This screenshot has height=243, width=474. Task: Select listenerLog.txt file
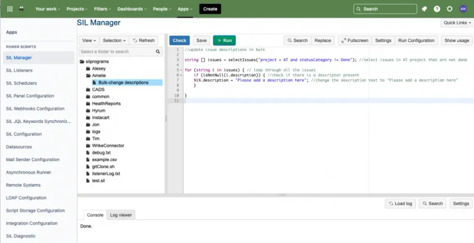[x=106, y=174]
